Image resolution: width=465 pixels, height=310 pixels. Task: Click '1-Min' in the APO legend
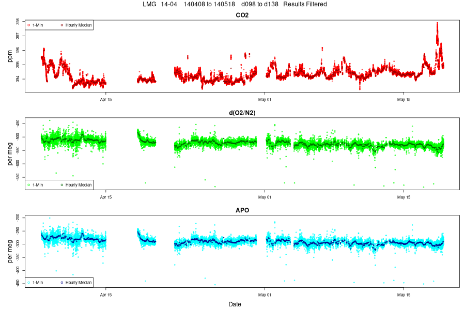[38, 283]
